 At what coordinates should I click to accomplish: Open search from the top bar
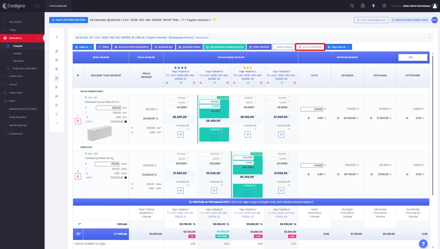click(x=352, y=6)
